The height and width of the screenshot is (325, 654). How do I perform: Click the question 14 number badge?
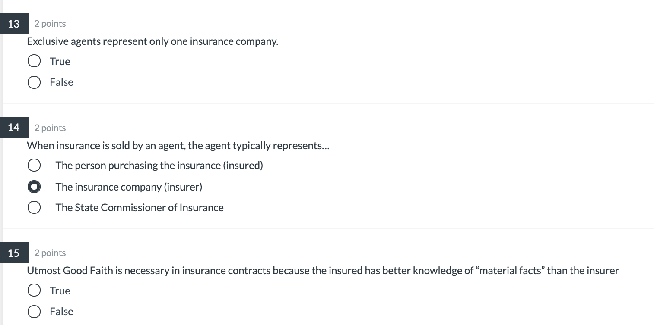pos(14,127)
